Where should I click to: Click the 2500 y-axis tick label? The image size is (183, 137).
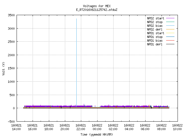tap(11, 42)
